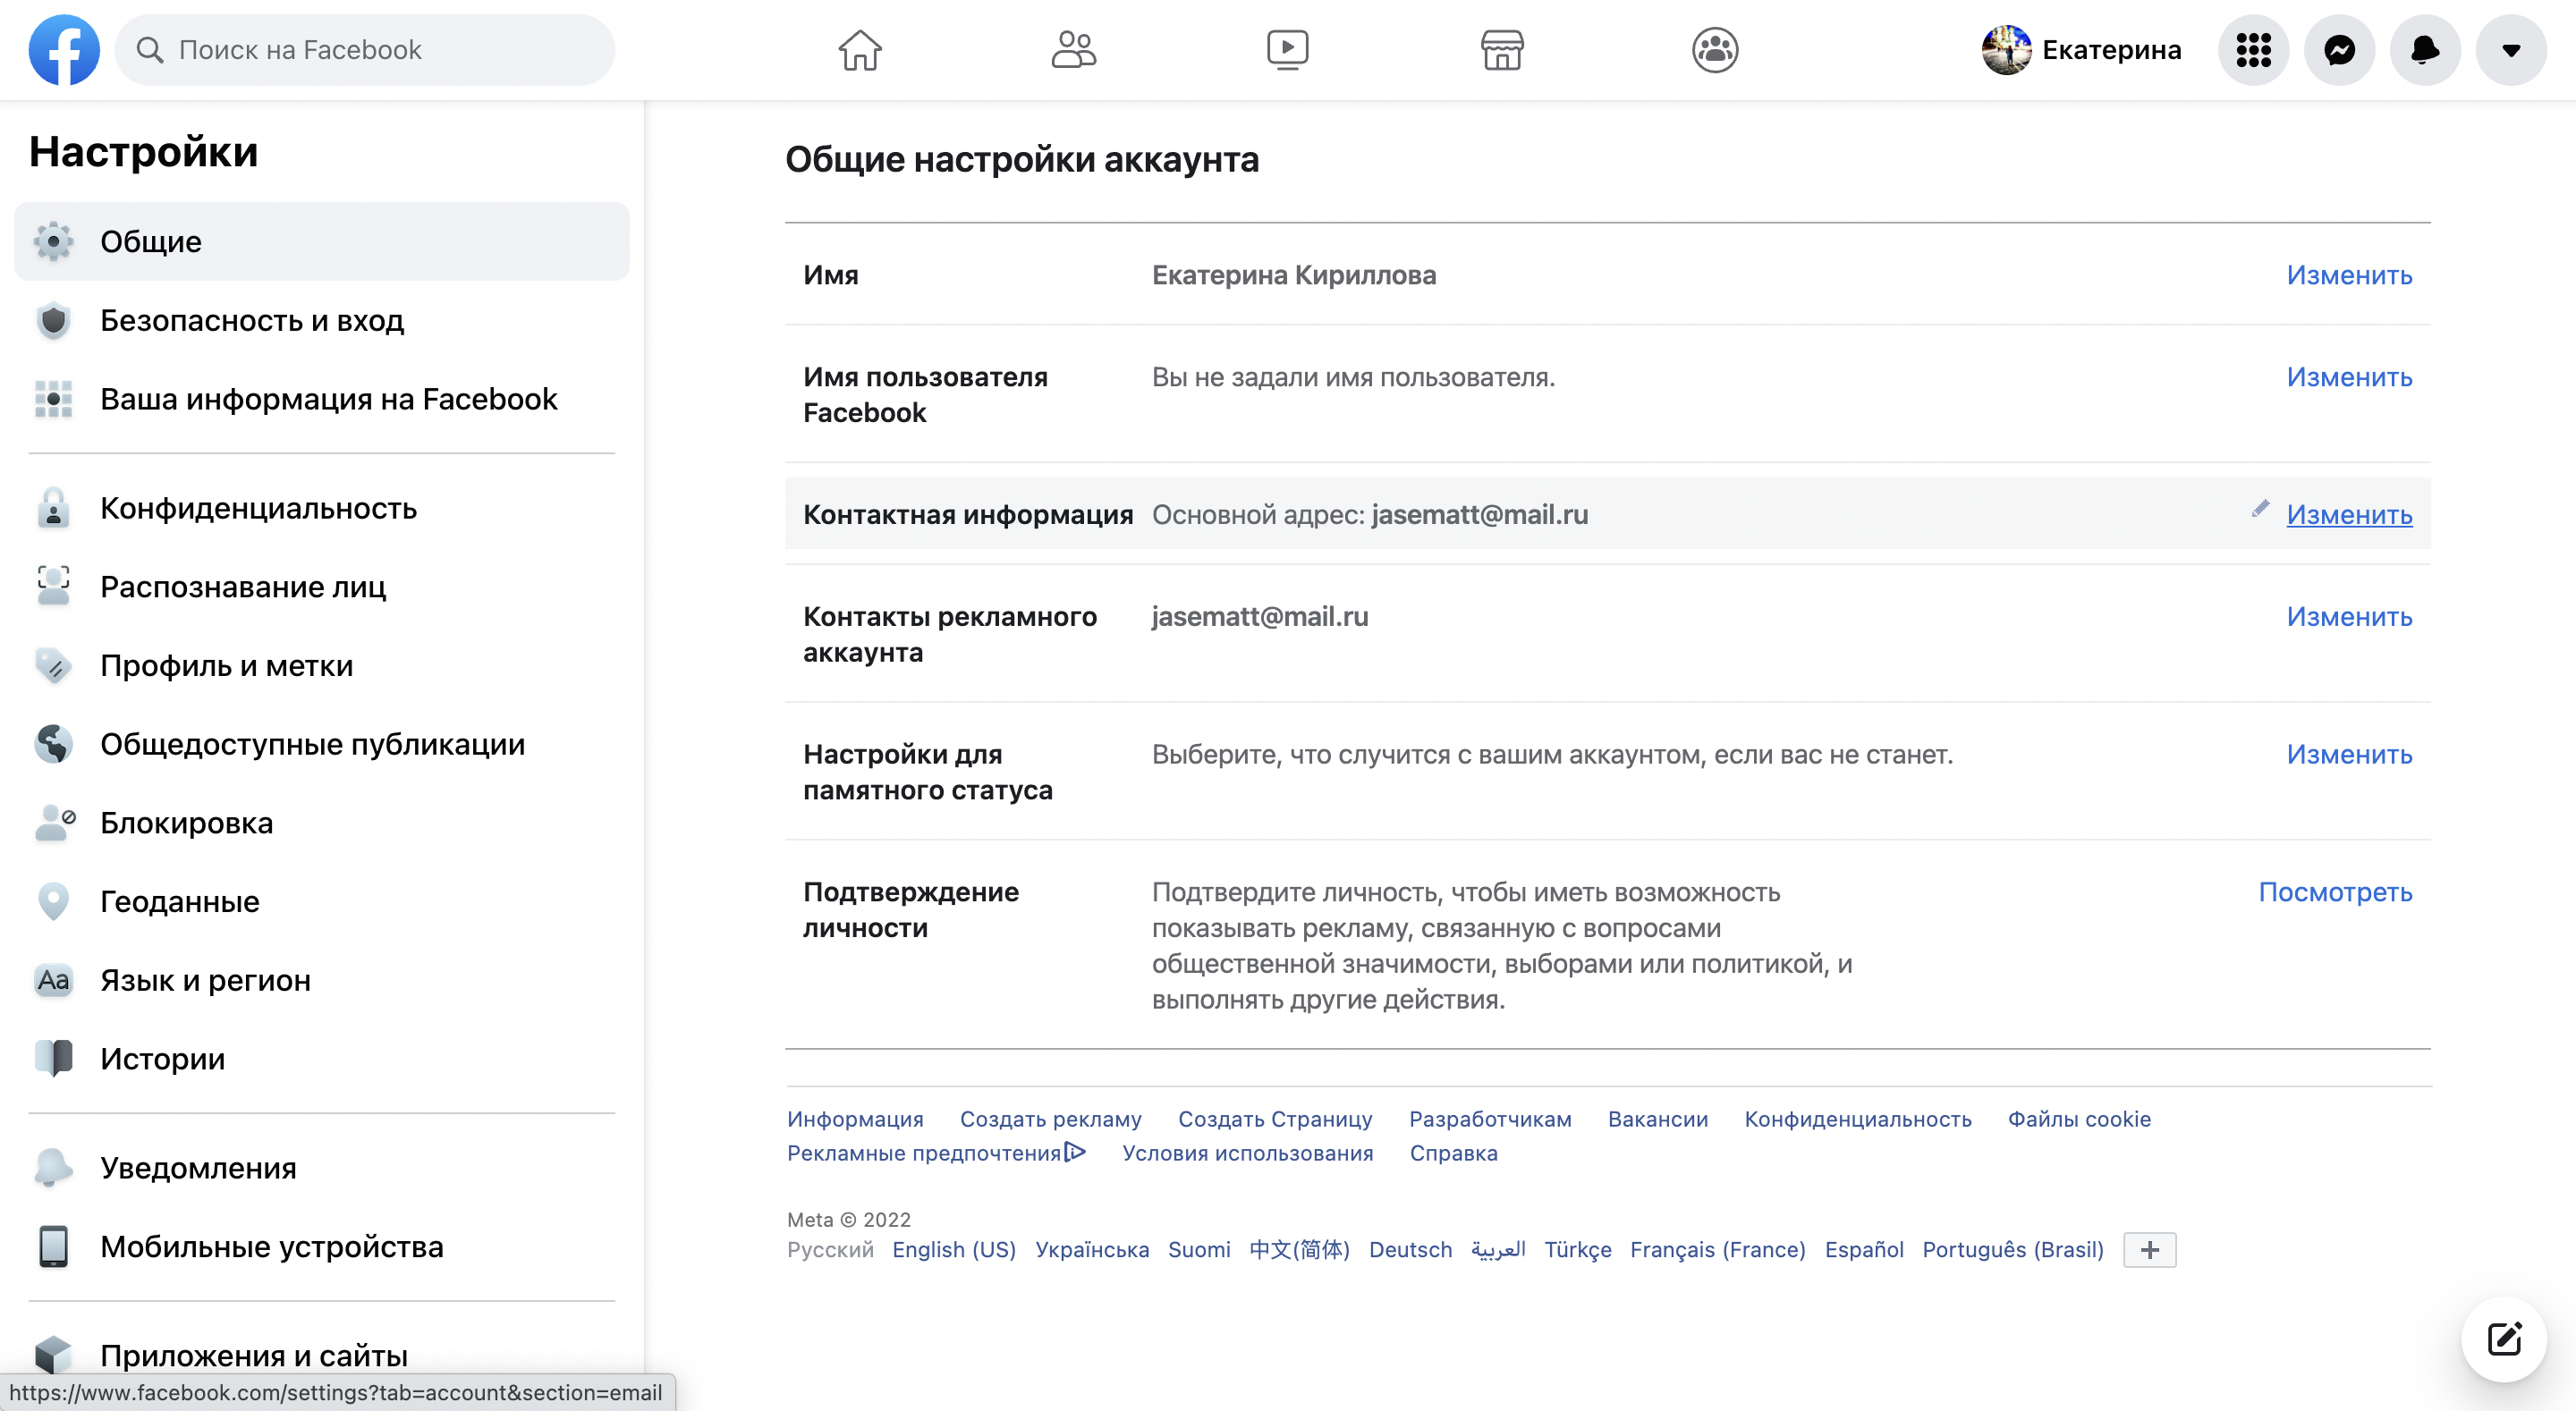This screenshot has width=2576, height=1411.
Task: Open the nine-dot menu grid
Action: [x=2254, y=50]
